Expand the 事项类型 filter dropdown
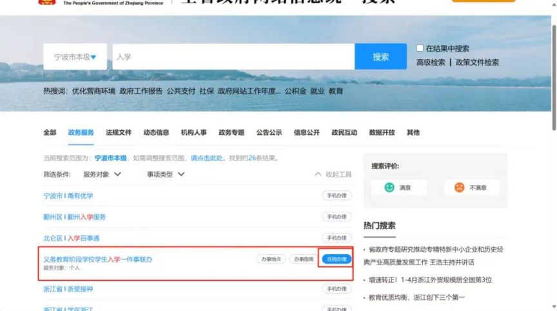 click(166, 174)
